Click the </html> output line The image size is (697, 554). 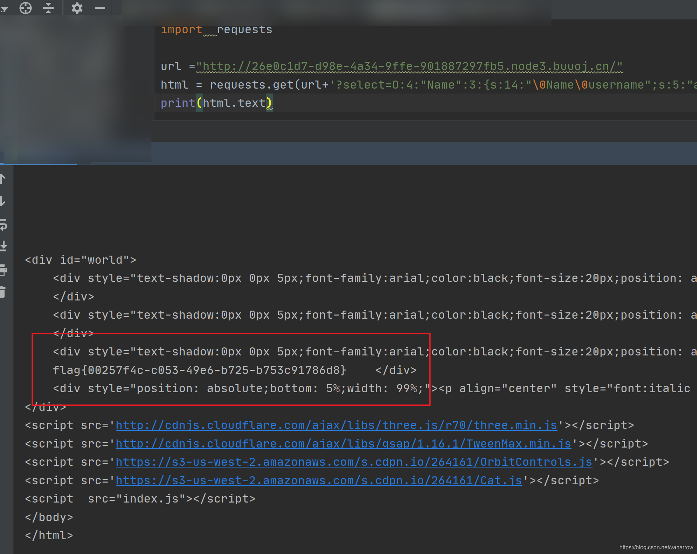coord(49,535)
